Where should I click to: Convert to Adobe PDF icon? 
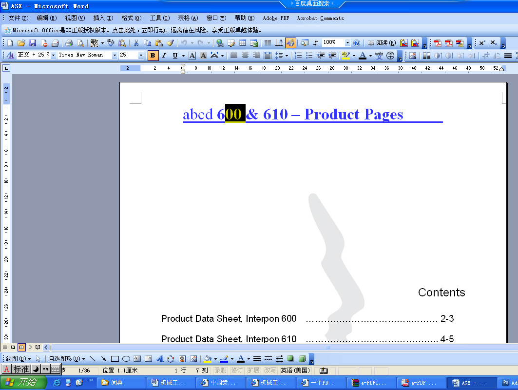click(x=438, y=43)
